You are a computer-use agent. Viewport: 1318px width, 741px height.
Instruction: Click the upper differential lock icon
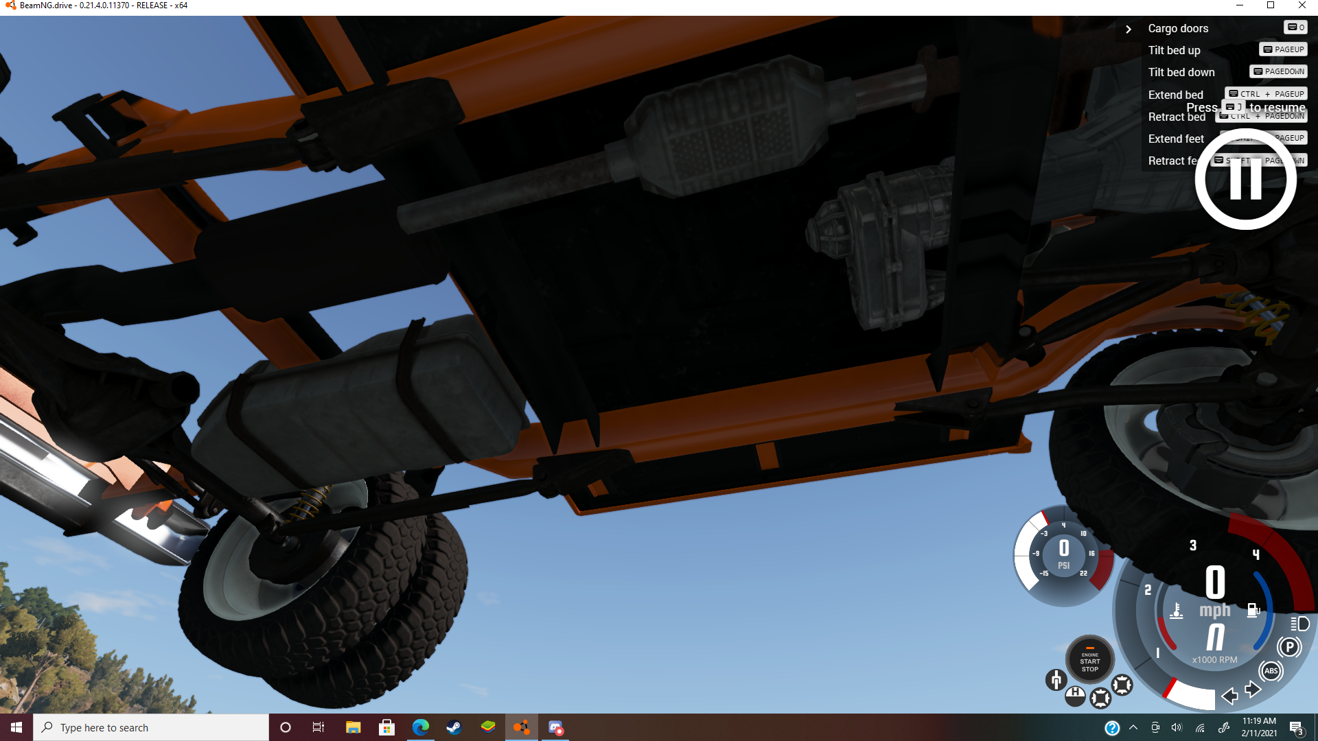pos(1122,685)
